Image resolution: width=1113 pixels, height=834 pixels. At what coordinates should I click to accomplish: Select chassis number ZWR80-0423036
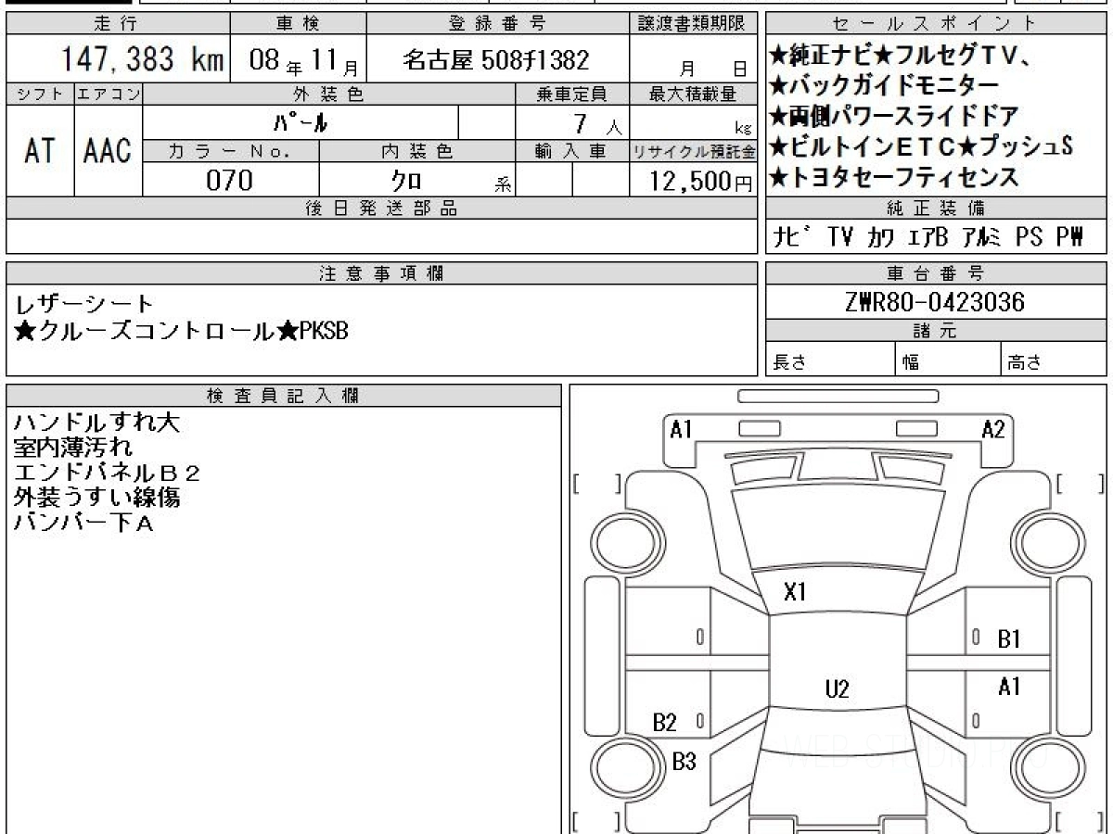click(x=935, y=302)
